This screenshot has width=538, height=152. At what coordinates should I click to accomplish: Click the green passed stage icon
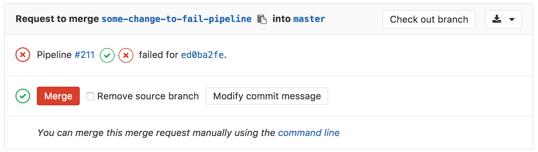pyautogui.click(x=107, y=55)
